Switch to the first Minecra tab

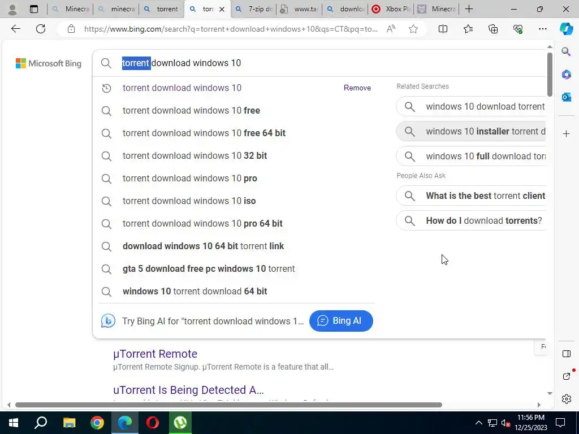tap(70, 9)
